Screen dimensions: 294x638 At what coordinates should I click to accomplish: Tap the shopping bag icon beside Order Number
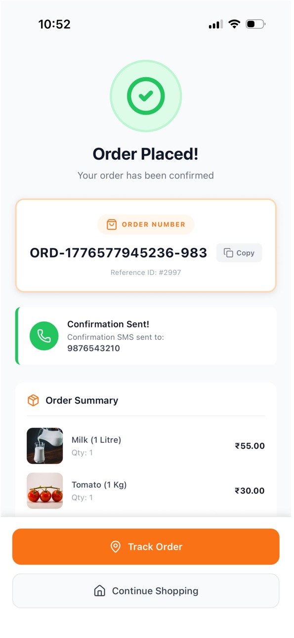pos(112,225)
